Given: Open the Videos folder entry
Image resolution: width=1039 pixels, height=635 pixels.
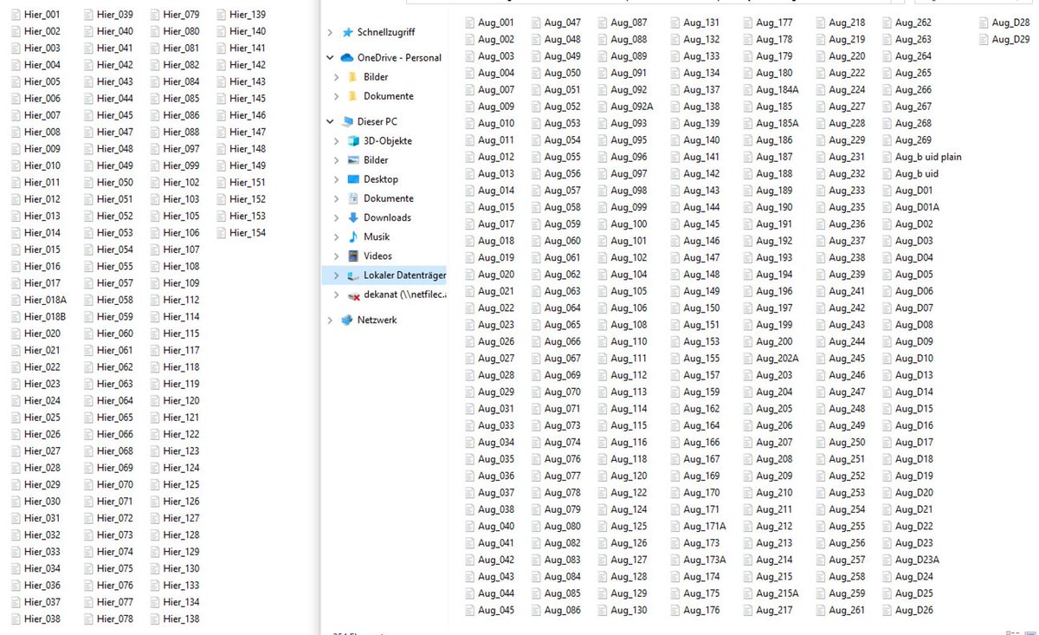Looking at the screenshot, I should point(378,256).
